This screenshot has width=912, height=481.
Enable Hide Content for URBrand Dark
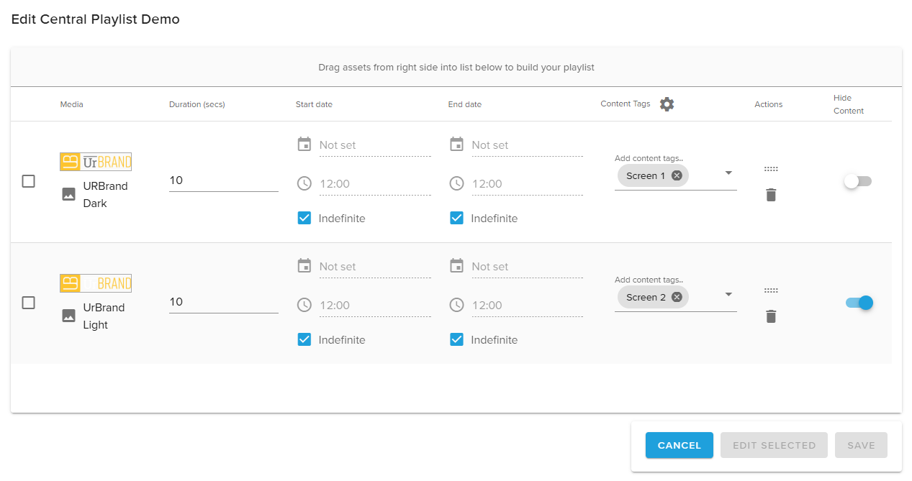pos(857,181)
